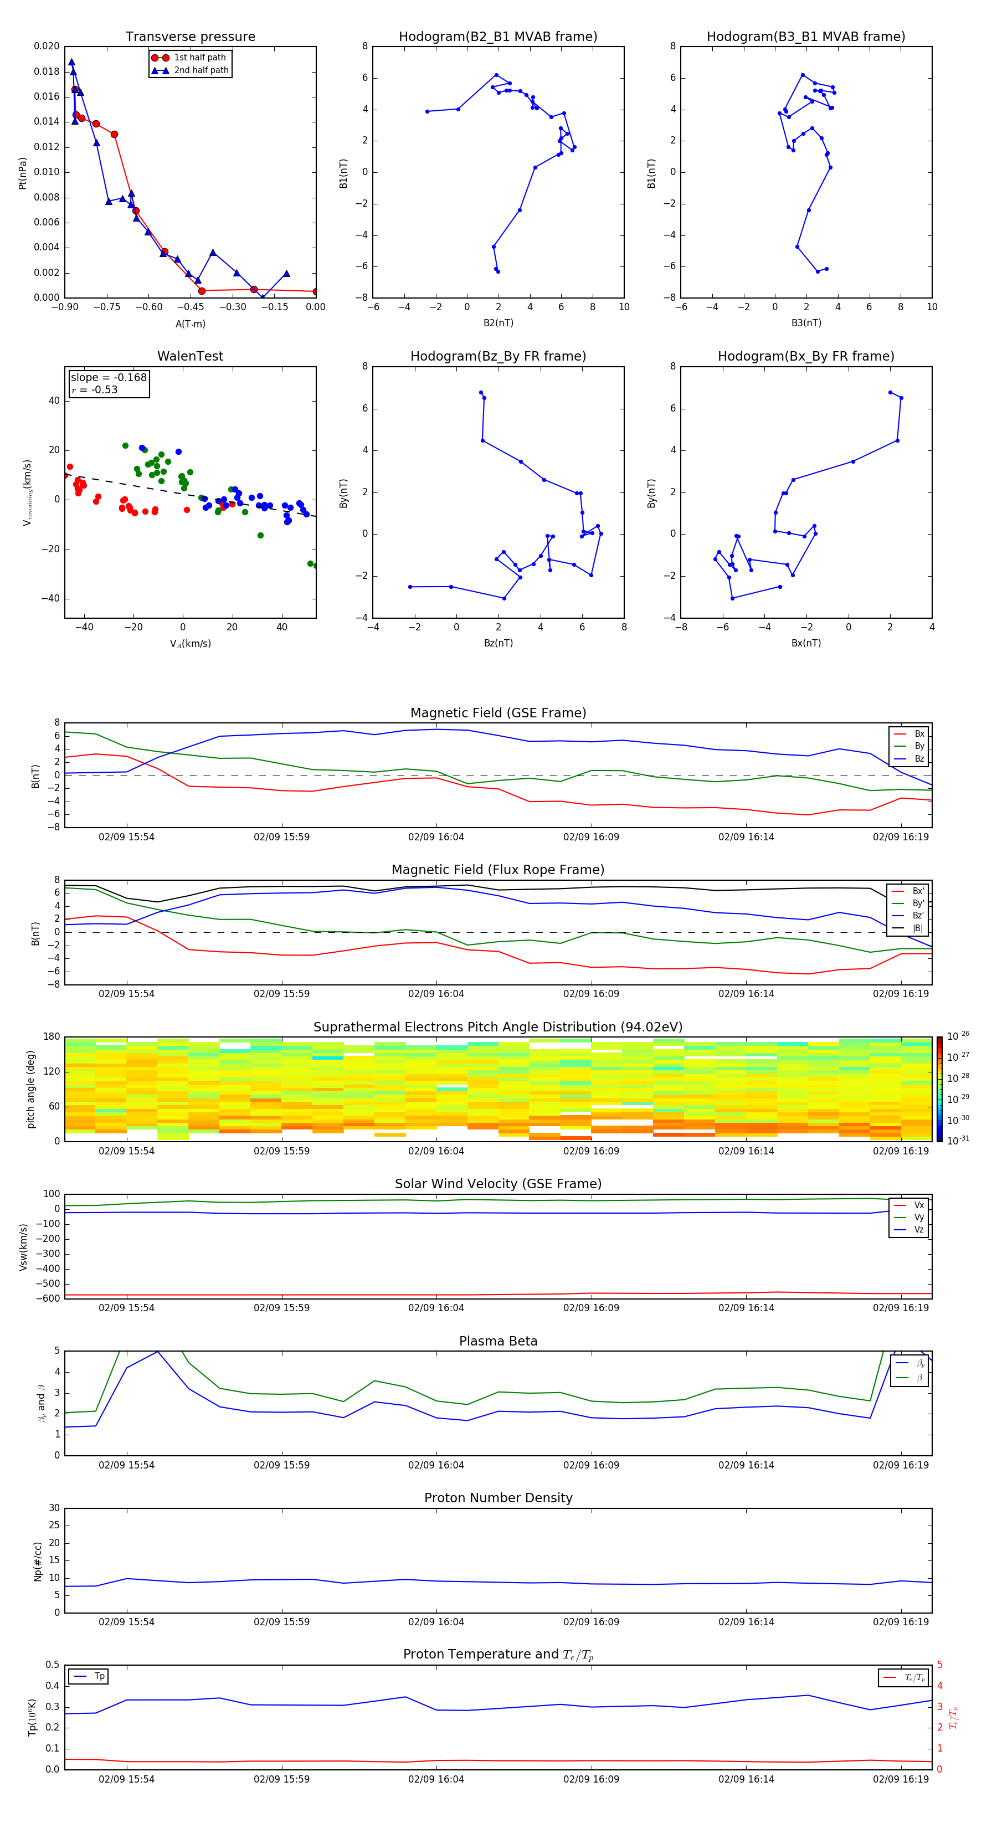The image size is (997, 1828).
Task: Click the 'V_A(km/s)' x-axis label
Action: click(x=190, y=644)
